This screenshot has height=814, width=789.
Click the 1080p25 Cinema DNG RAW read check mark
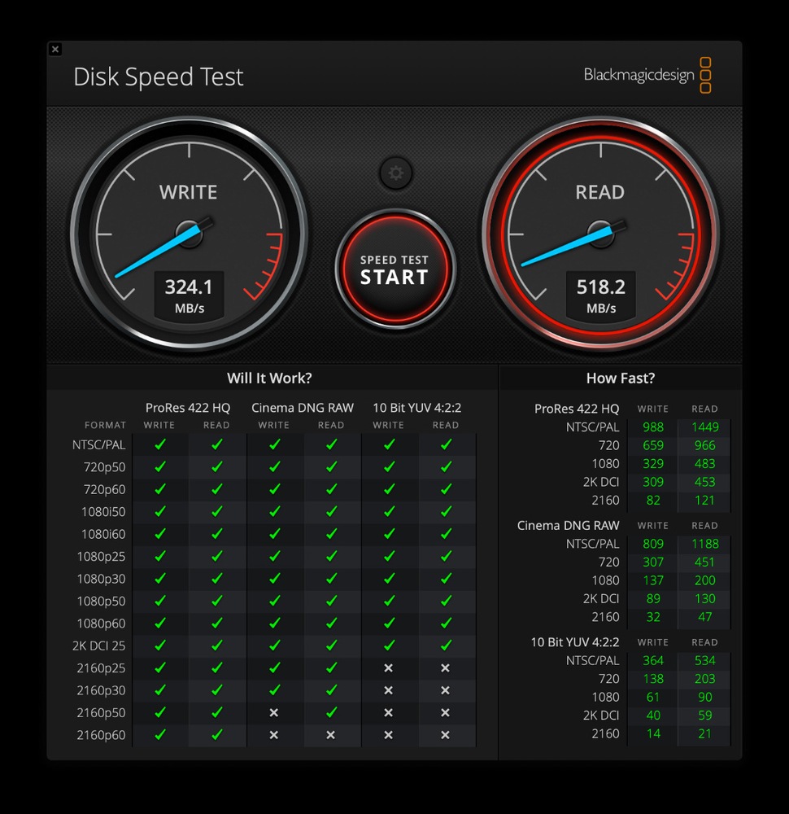332,556
